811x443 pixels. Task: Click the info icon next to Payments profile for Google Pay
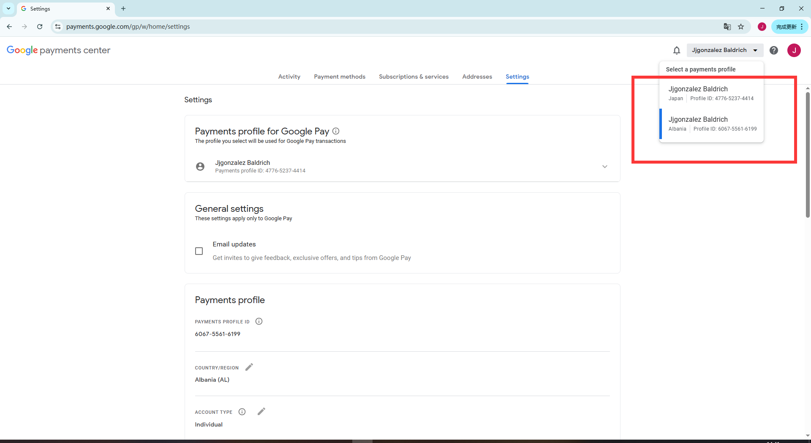(x=336, y=131)
